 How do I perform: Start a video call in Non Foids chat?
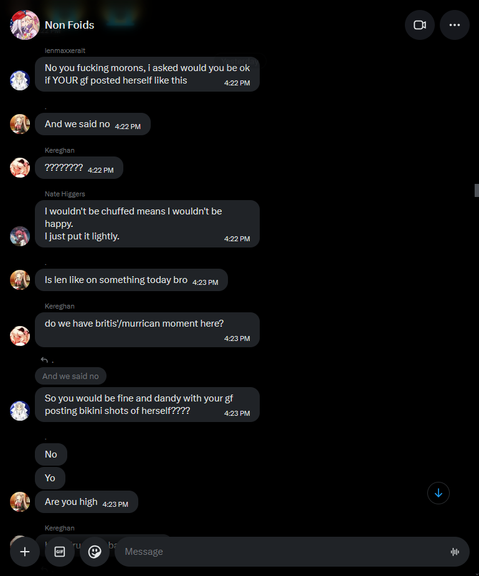[x=420, y=25]
